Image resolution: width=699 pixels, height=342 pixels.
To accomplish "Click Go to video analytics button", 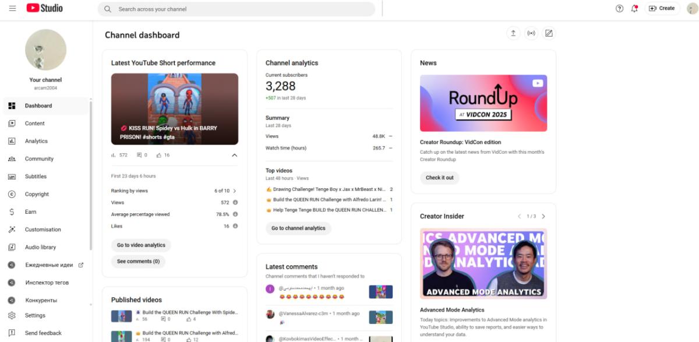I will [x=141, y=245].
